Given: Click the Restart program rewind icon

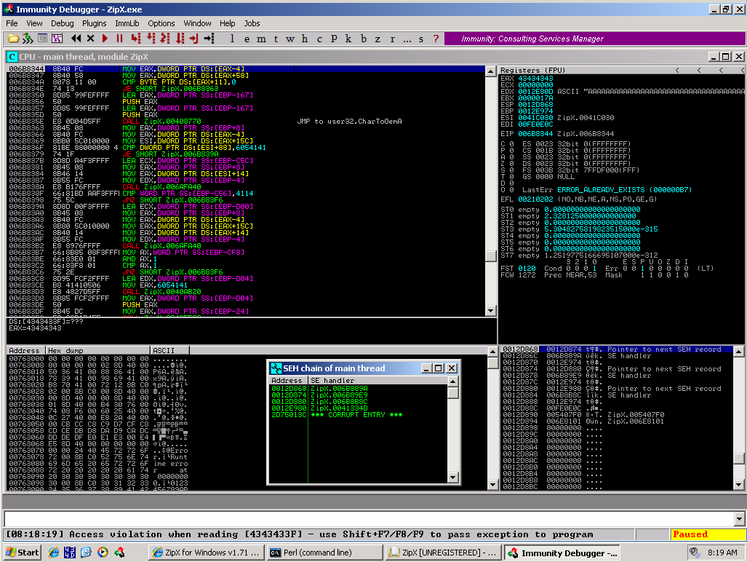Looking at the screenshot, I should (76, 39).
